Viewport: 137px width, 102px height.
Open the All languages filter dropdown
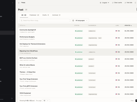point(80,20)
